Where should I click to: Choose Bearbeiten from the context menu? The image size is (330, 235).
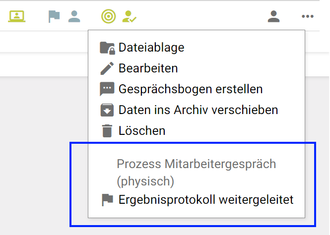(148, 68)
